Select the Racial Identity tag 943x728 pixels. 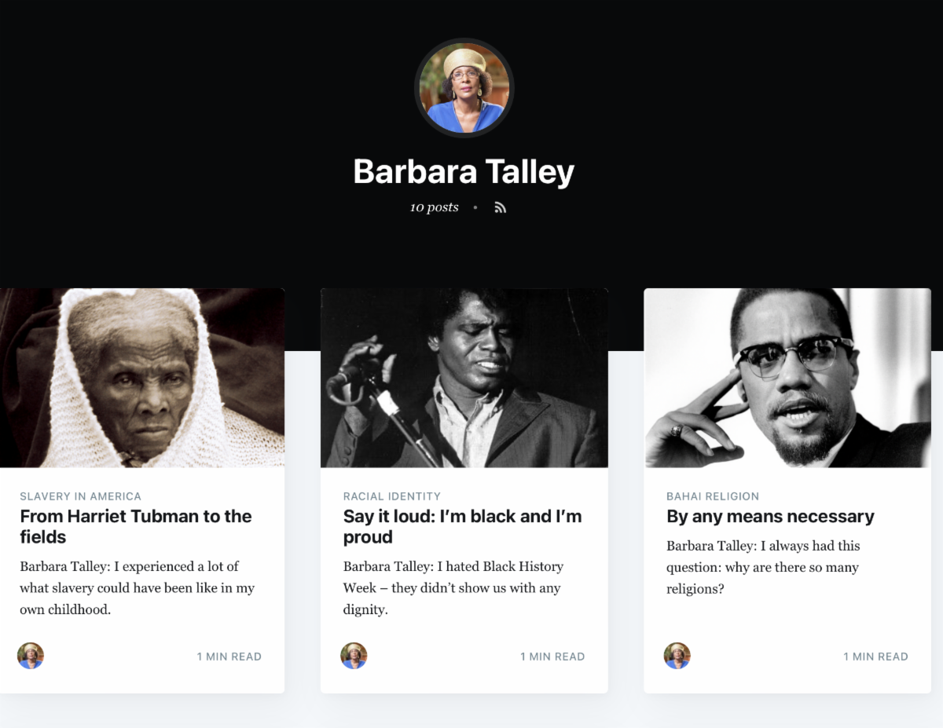[x=391, y=496]
